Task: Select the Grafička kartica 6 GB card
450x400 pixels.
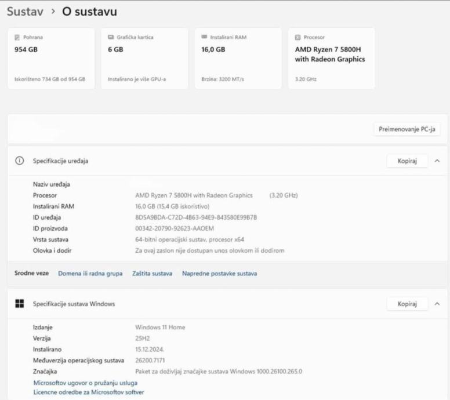Action: tap(144, 58)
